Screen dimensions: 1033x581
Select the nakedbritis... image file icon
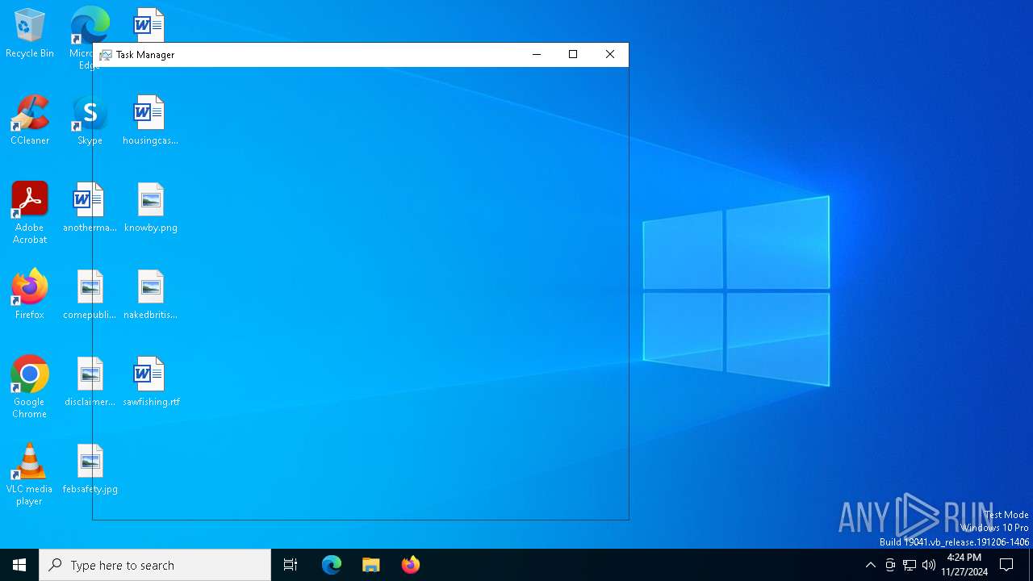click(151, 295)
